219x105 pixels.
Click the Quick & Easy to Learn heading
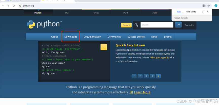[x=130, y=45]
